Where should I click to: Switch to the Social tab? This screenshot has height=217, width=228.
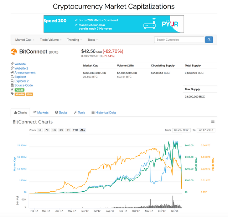[x=61, y=112]
